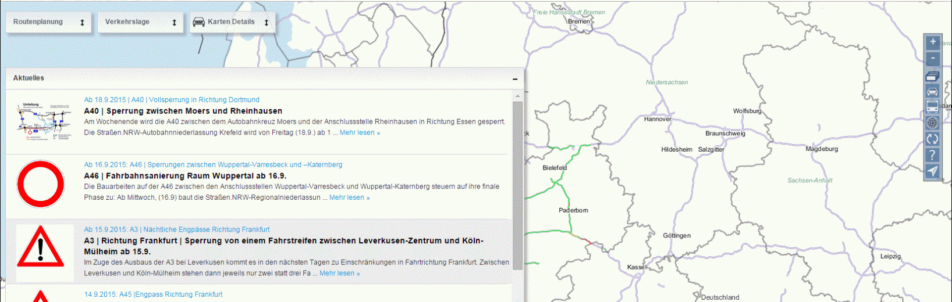This screenshot has height=302, width=952.
Task: Click the Bremen label on the map
Action: tap(579, 21)
